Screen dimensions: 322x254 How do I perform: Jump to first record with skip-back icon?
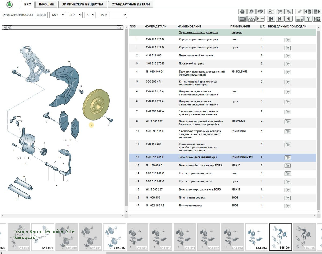(271, 19)
